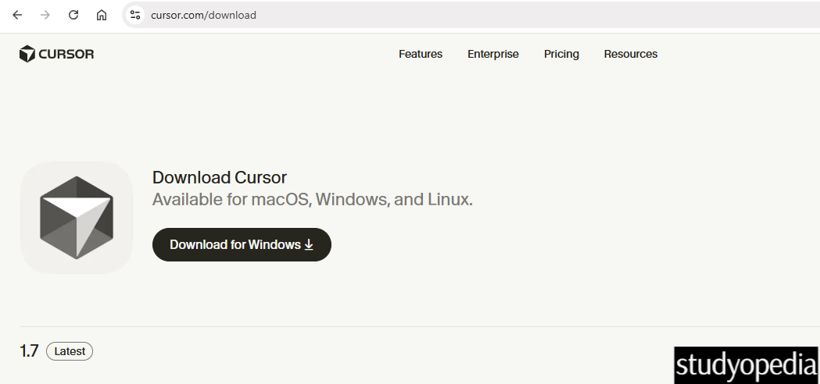Viewport: 820px width, 384px height.
Task: Reload the page with the refresh icon
Action: point(73,15)
